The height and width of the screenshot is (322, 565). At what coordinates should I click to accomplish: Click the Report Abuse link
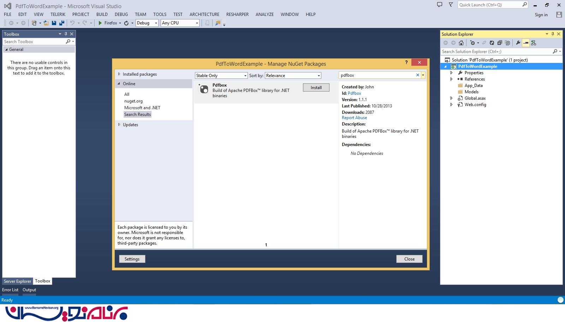[x=354, y=118]
